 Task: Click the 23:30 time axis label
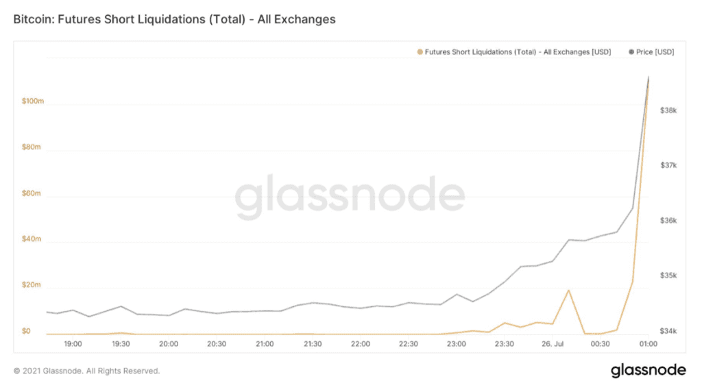point(504,344)
